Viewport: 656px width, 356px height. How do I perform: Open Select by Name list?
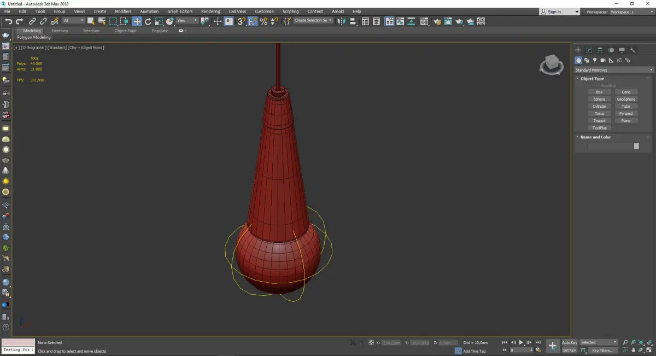102,21
